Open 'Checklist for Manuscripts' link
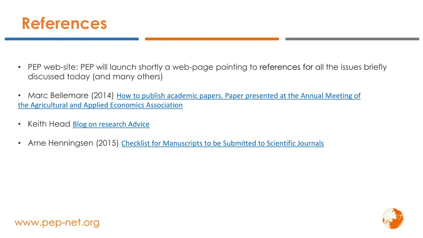 click(x=223, y=143)
